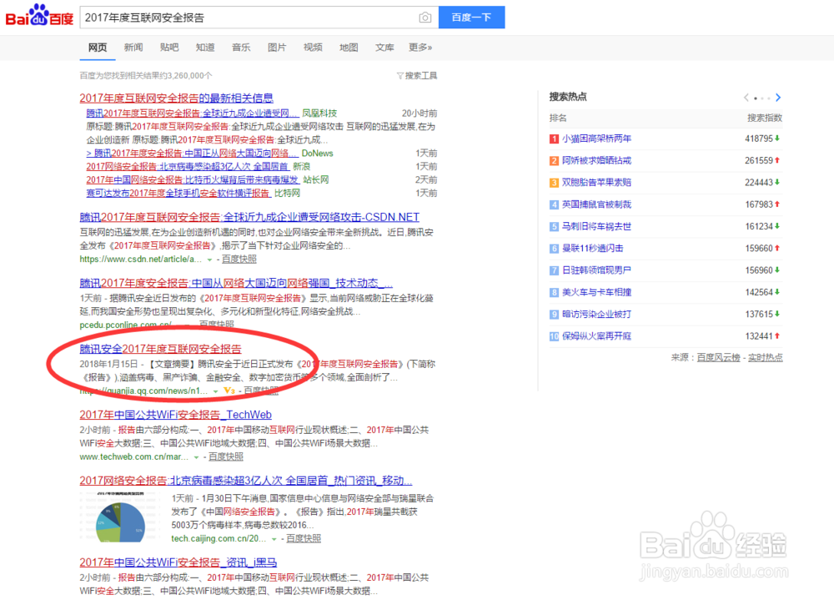This screenshot has width=834, height=600.
Task: Click rank 1 badge in hot list
Action: pos(554,139)
